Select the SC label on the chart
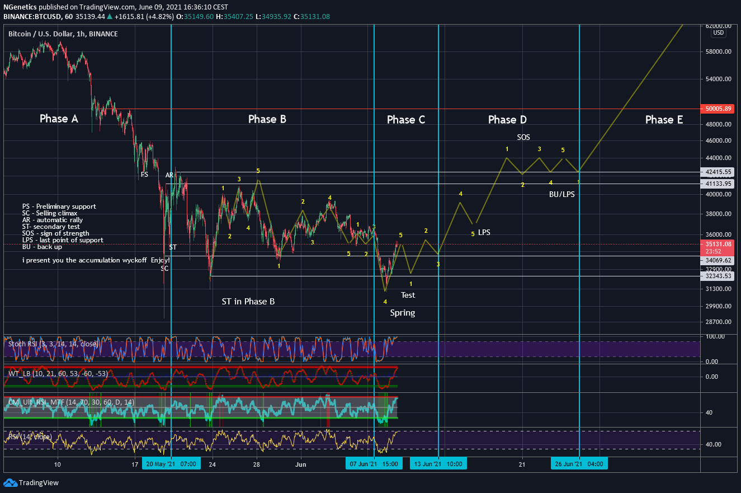The width and height of the screenshot is (741, 493). (164, 268)
